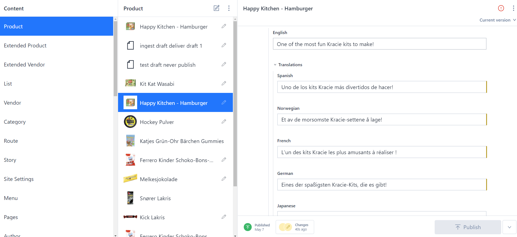Click edit pencil next to Melkesjokolade
Screen dimensions: 517x237
[224, 179]
